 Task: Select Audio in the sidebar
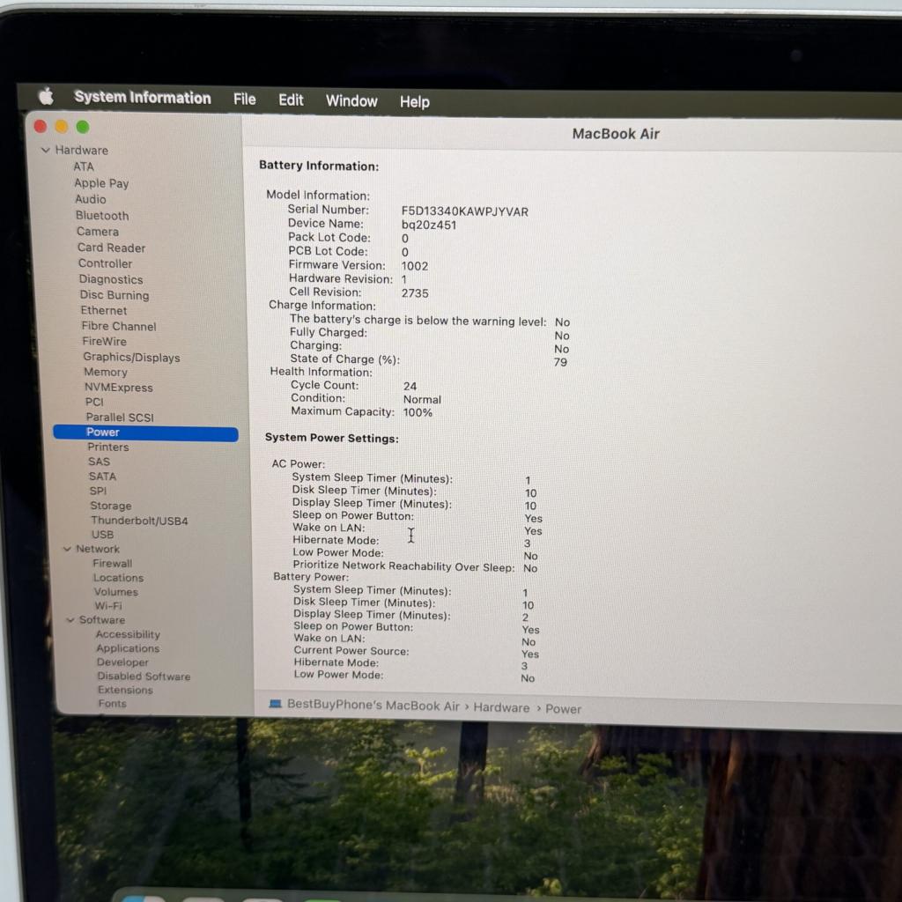tap(91, 199)
